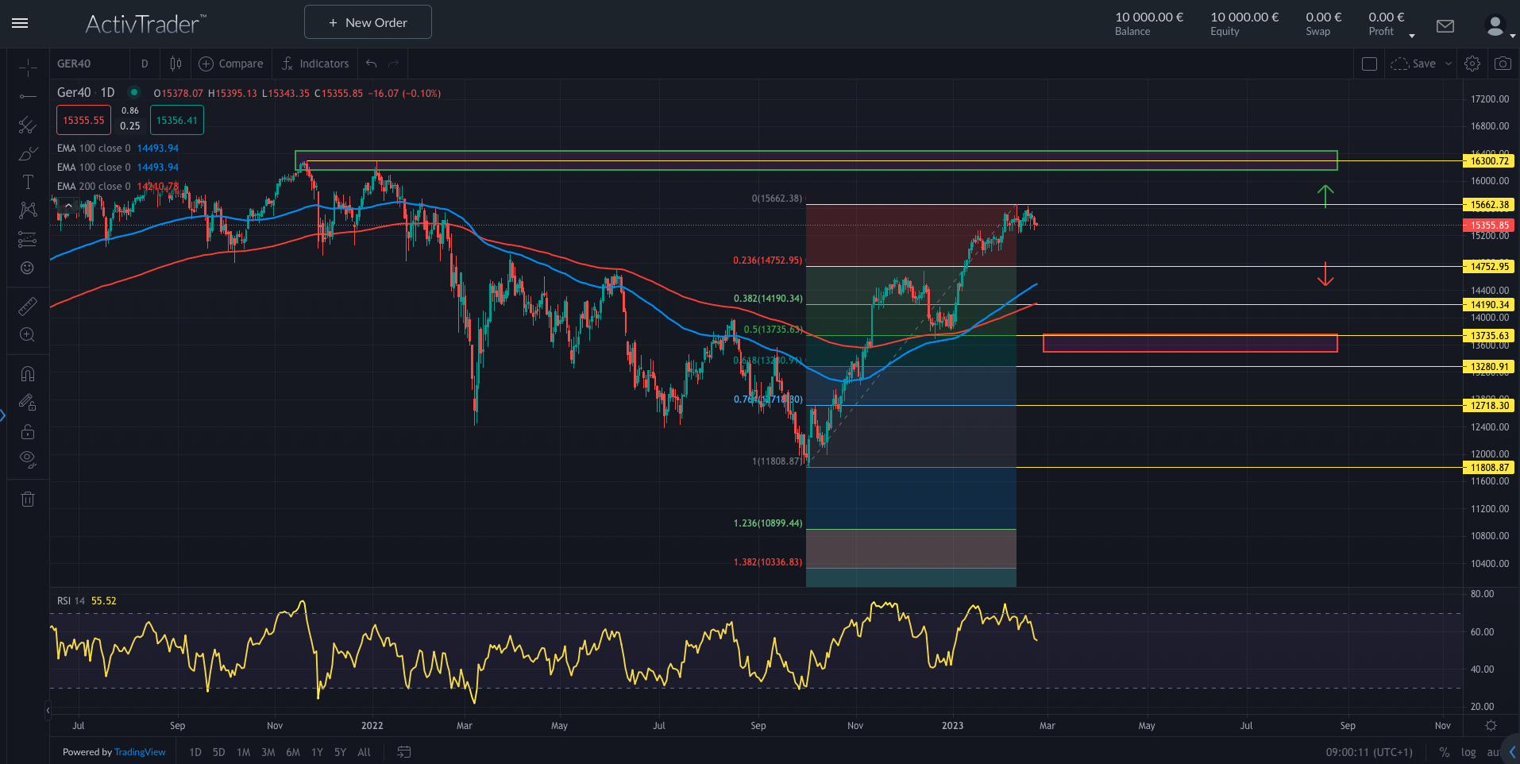Click the New Order button
Image resolution: width=1520 pixels, height=764 pixels.
tap(367, 21)
